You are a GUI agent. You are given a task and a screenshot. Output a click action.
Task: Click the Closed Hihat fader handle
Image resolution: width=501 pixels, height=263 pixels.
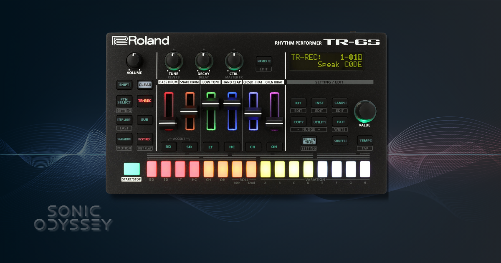tap(253, 113)
